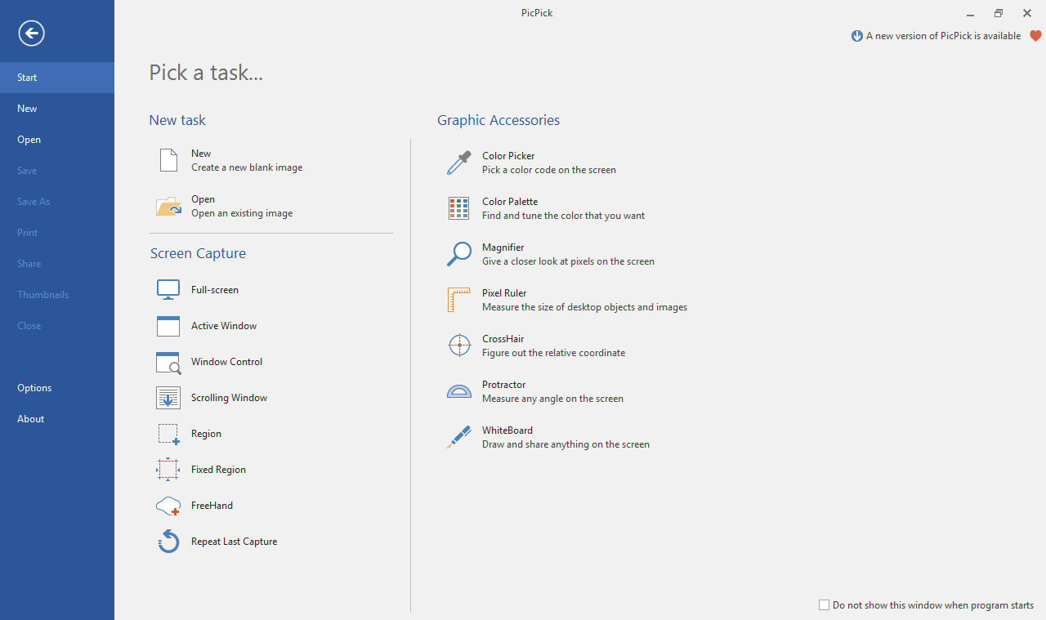This screenshot has height=620, width=1046.
Task: Click 'Open an existing image' text
Action: [242, 213]
